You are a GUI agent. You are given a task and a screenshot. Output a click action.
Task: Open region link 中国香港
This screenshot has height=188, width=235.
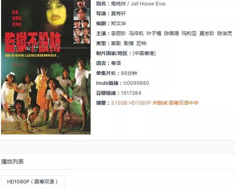coord(144,53)
